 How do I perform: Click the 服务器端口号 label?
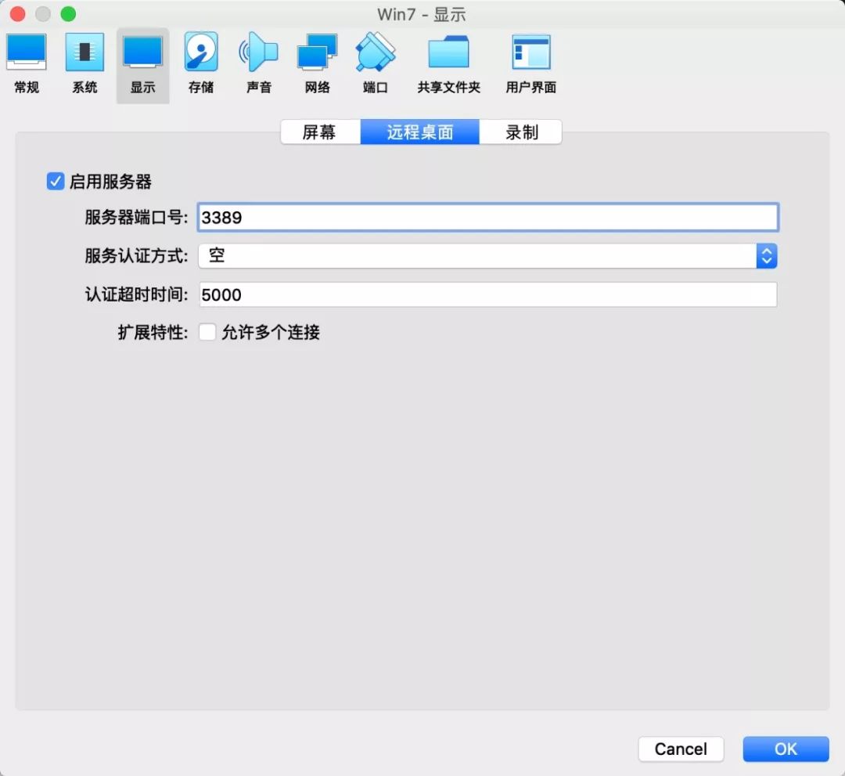136,218
